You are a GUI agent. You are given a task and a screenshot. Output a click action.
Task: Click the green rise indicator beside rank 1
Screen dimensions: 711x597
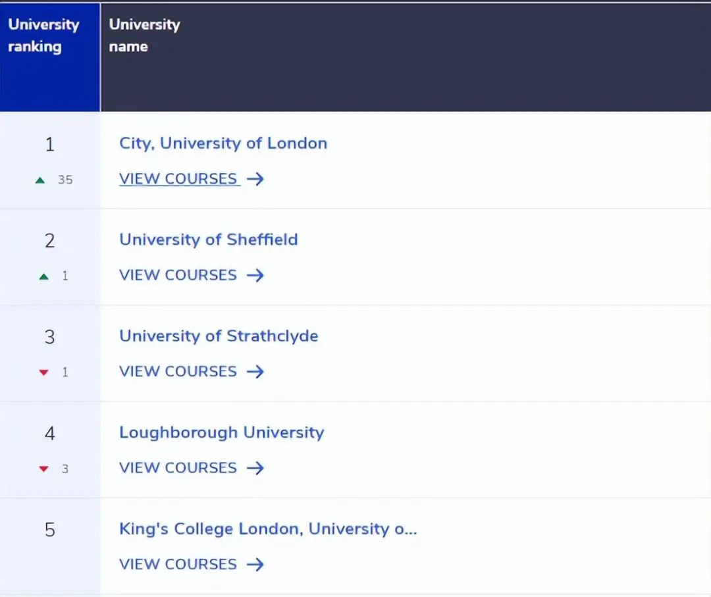coord(39,179)
